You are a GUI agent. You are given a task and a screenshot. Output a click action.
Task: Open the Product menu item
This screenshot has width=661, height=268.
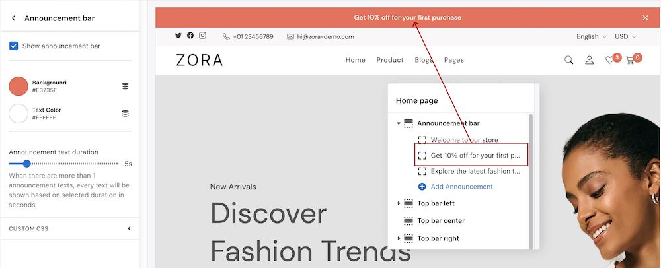(390, 60)
